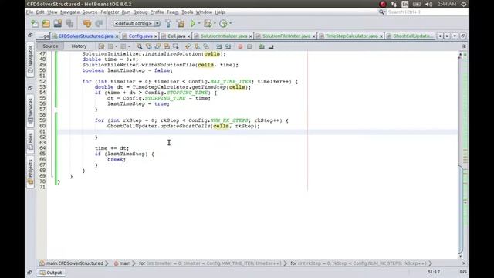Click the Next Bookmark editor icon

coord(197,46)
